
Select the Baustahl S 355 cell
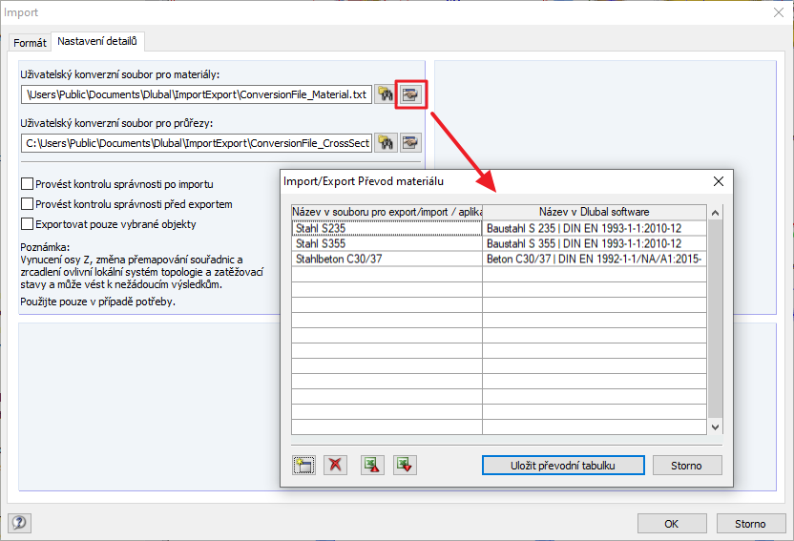(595, 243)
